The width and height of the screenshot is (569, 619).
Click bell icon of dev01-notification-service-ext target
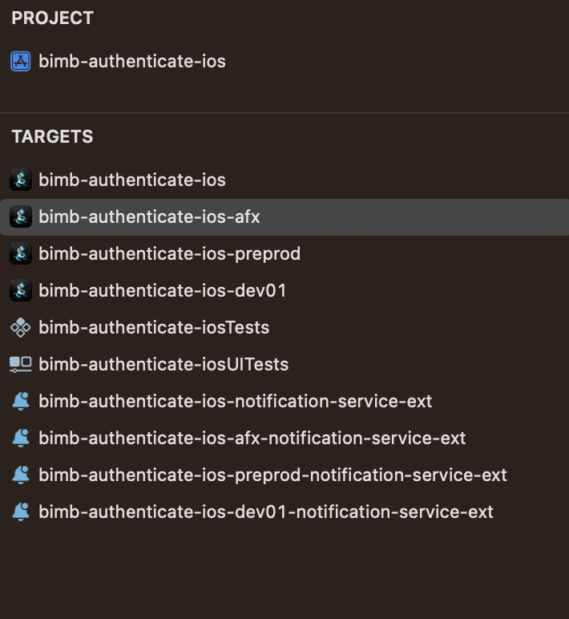(x=21, y=512)
